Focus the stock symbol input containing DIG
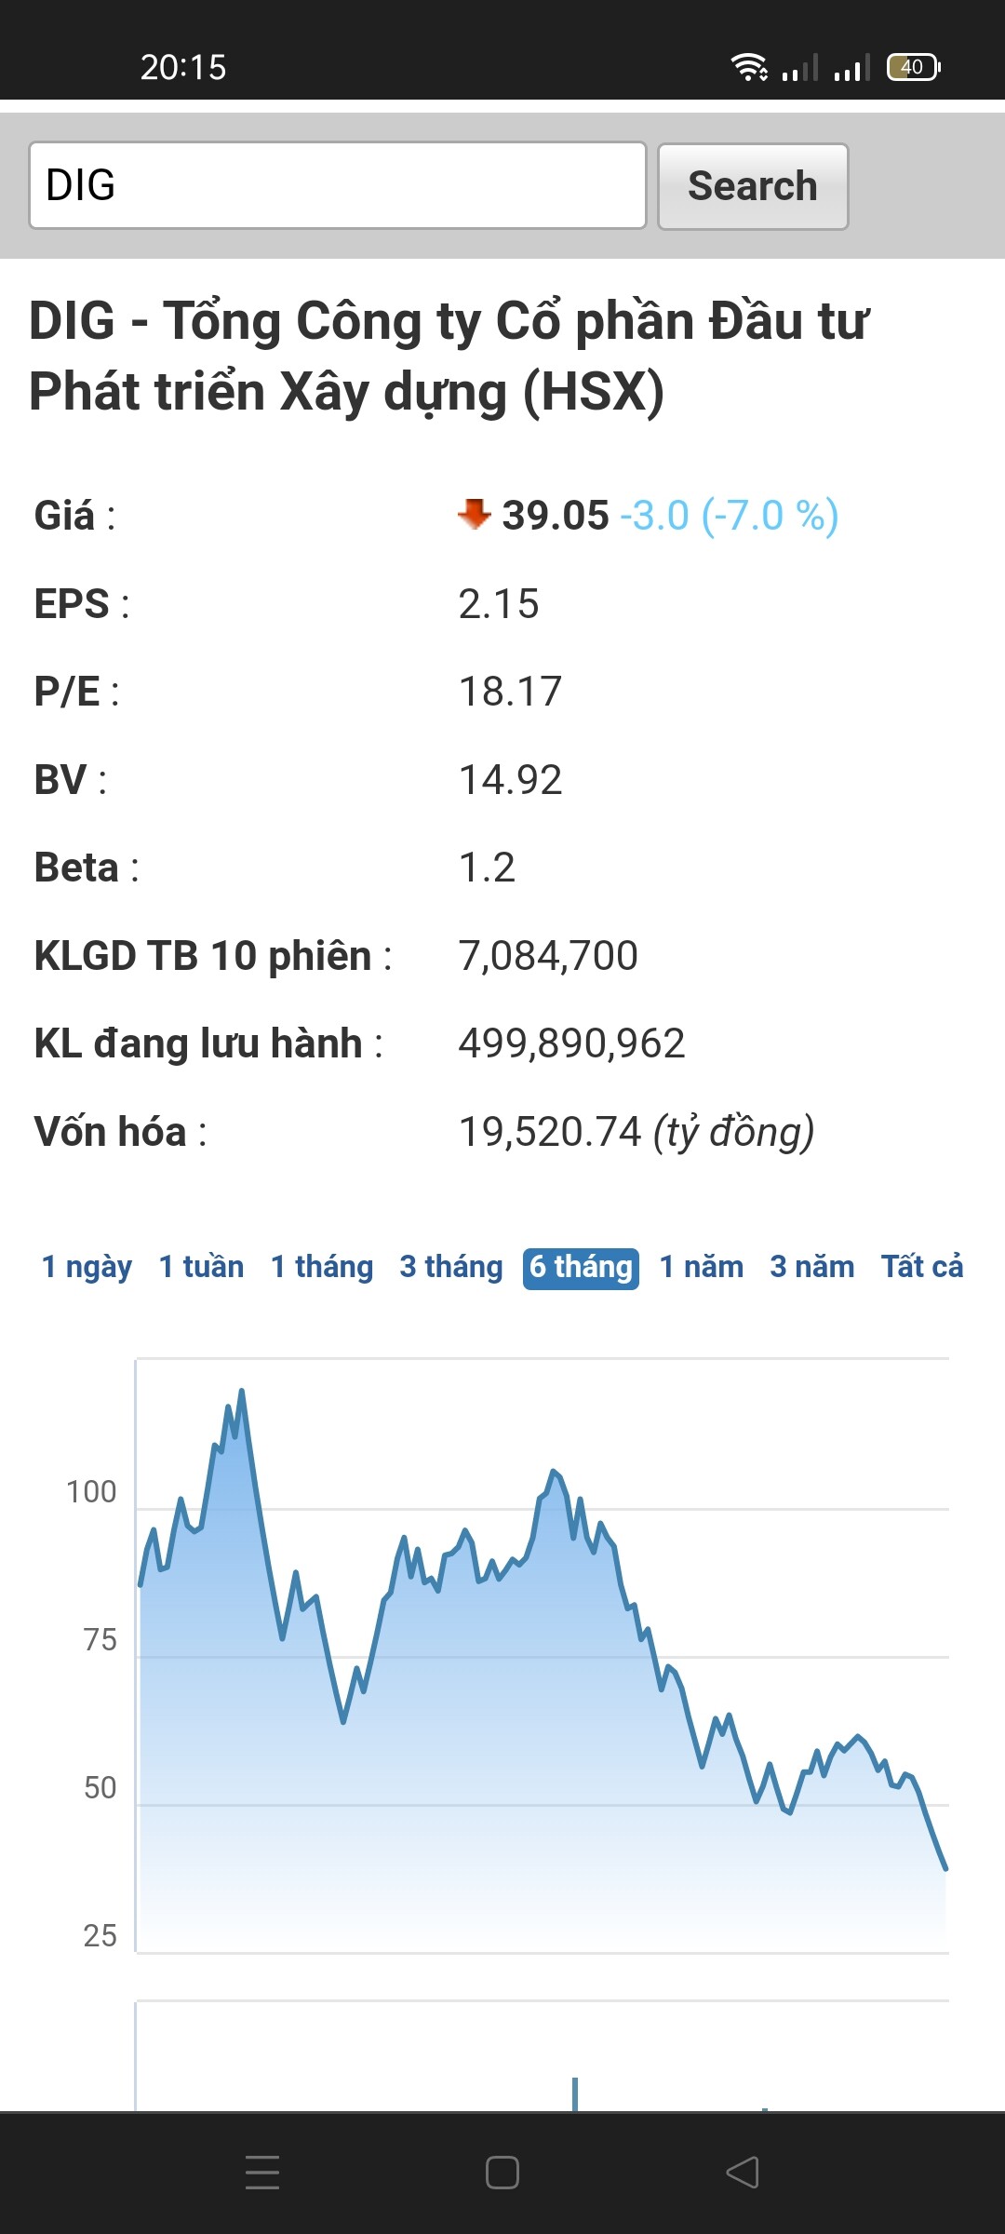 click(x=337, y=185)
